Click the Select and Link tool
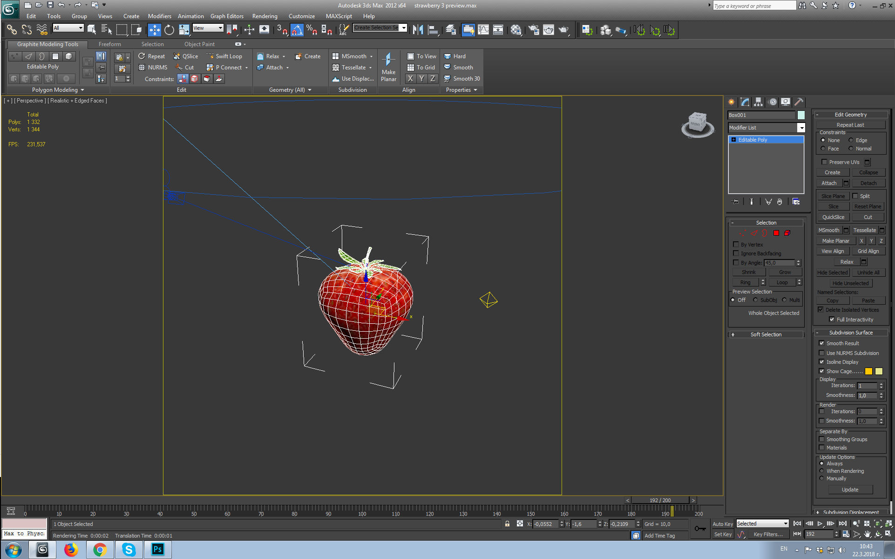The image size is (895, 559). tap(12, 30)
